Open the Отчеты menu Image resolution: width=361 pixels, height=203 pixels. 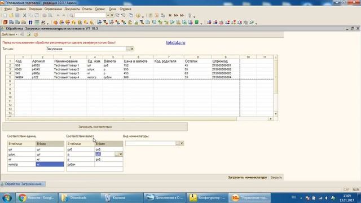pyautogui.click(x=87, y=9)
